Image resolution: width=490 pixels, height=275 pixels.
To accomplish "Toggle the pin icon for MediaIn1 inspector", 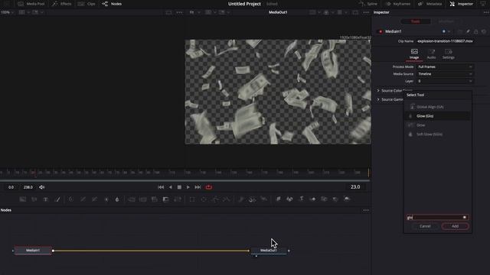I will [x=468, y=31].
